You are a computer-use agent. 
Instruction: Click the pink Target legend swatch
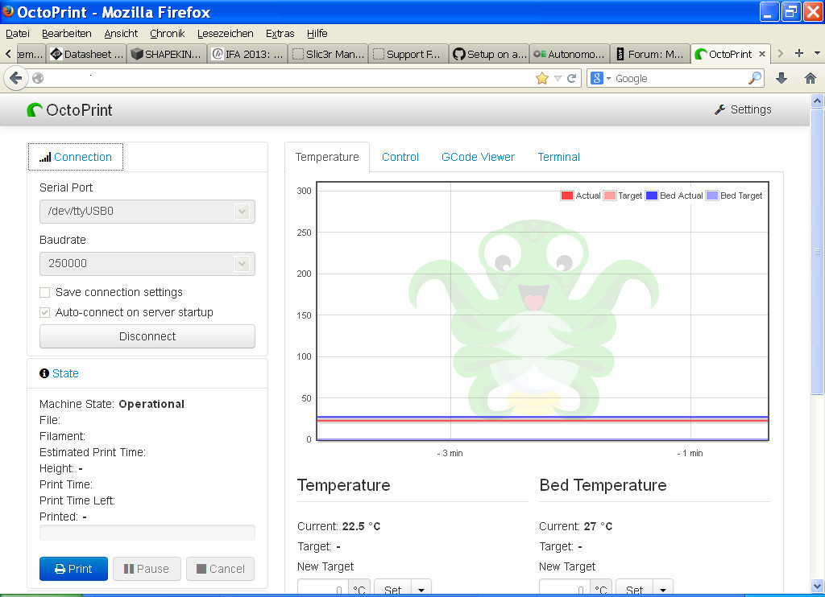tap(609, 196)
